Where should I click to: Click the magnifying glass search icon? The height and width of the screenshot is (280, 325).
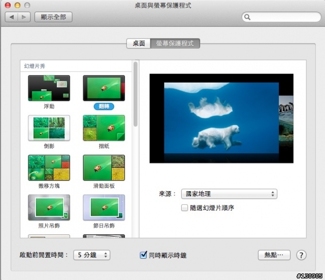tap(247, 17)
